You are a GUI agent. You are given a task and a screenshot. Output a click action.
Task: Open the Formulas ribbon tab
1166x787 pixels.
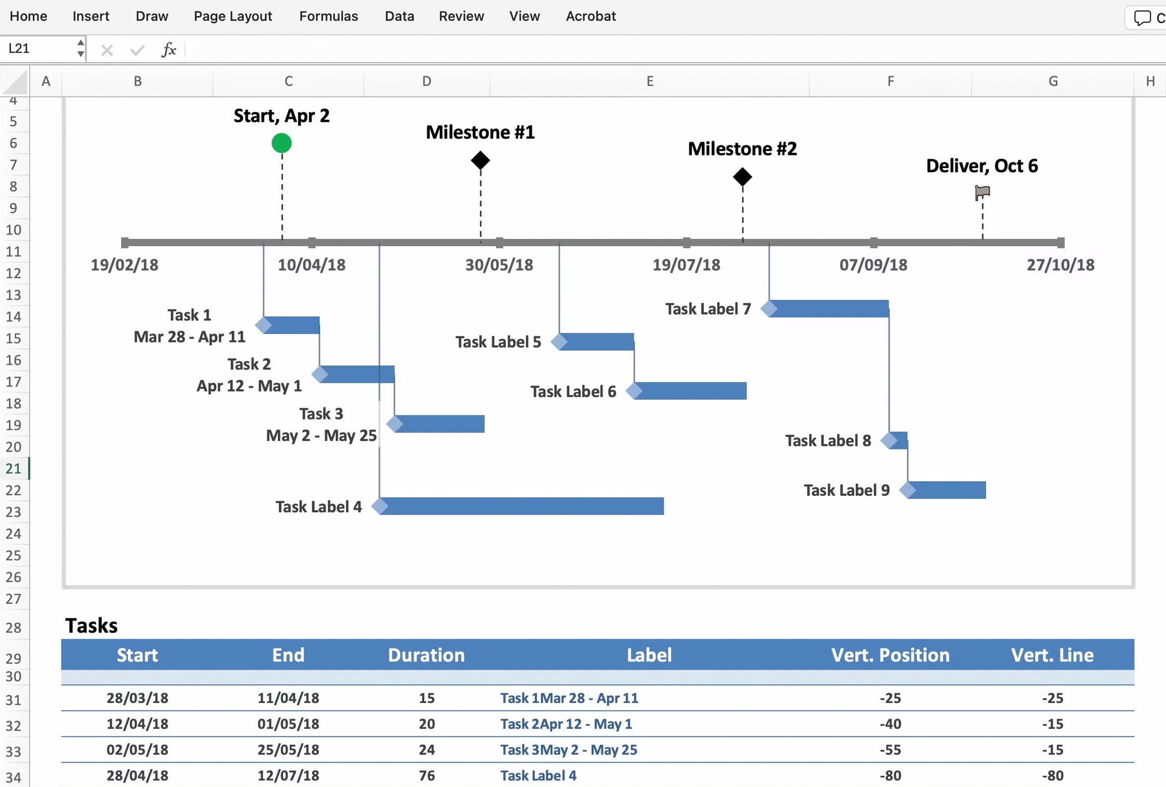(328, 16)
